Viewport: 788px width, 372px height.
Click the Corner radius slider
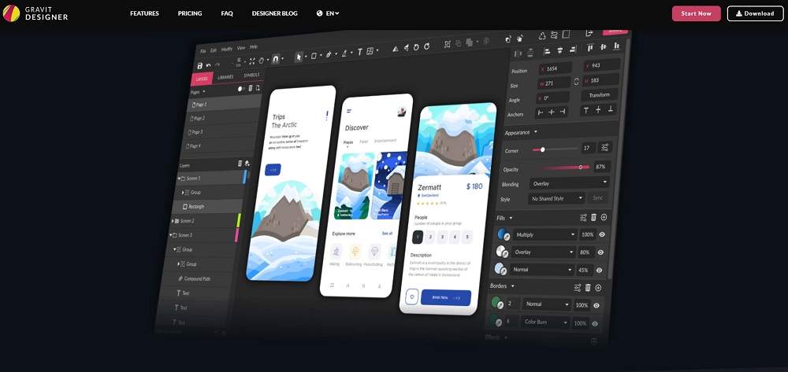click(x=555, y=149)
